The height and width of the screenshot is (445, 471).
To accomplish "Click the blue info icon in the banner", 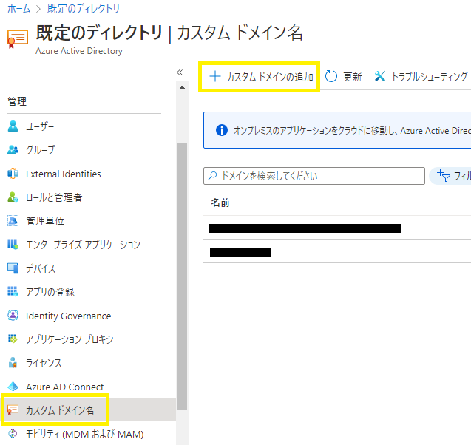I will [x=222, y=130].
